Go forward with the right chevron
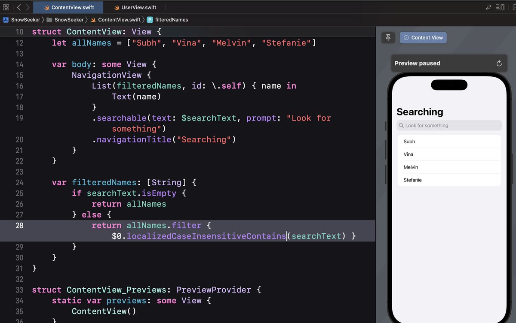 (x=28, y=7)
